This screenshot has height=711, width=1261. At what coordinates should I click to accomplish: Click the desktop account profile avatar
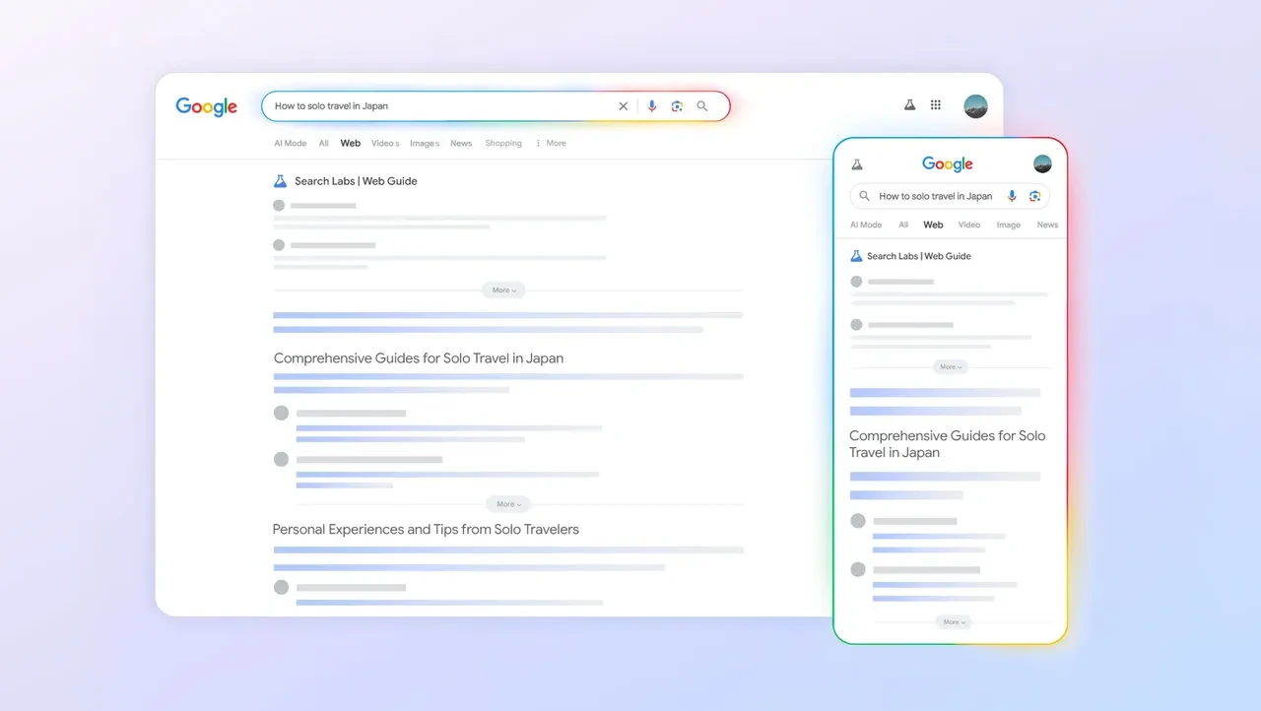(x=975, y=106)
